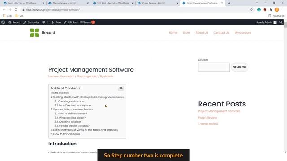Click the green circular extension icon
This screenshot has height=161, width=287.
click(259, 10)
